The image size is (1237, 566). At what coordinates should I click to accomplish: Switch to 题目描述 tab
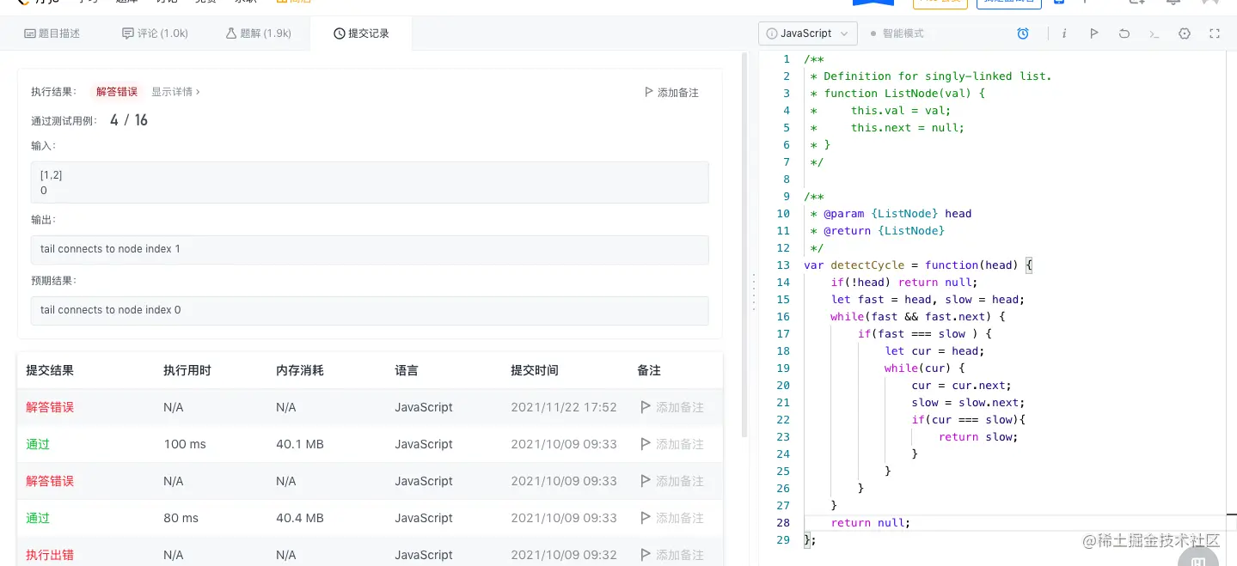[x=52, y=33]
